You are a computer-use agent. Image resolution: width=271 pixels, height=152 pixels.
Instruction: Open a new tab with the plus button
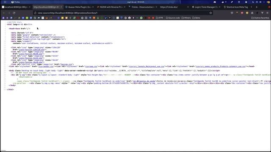point(257,7)
